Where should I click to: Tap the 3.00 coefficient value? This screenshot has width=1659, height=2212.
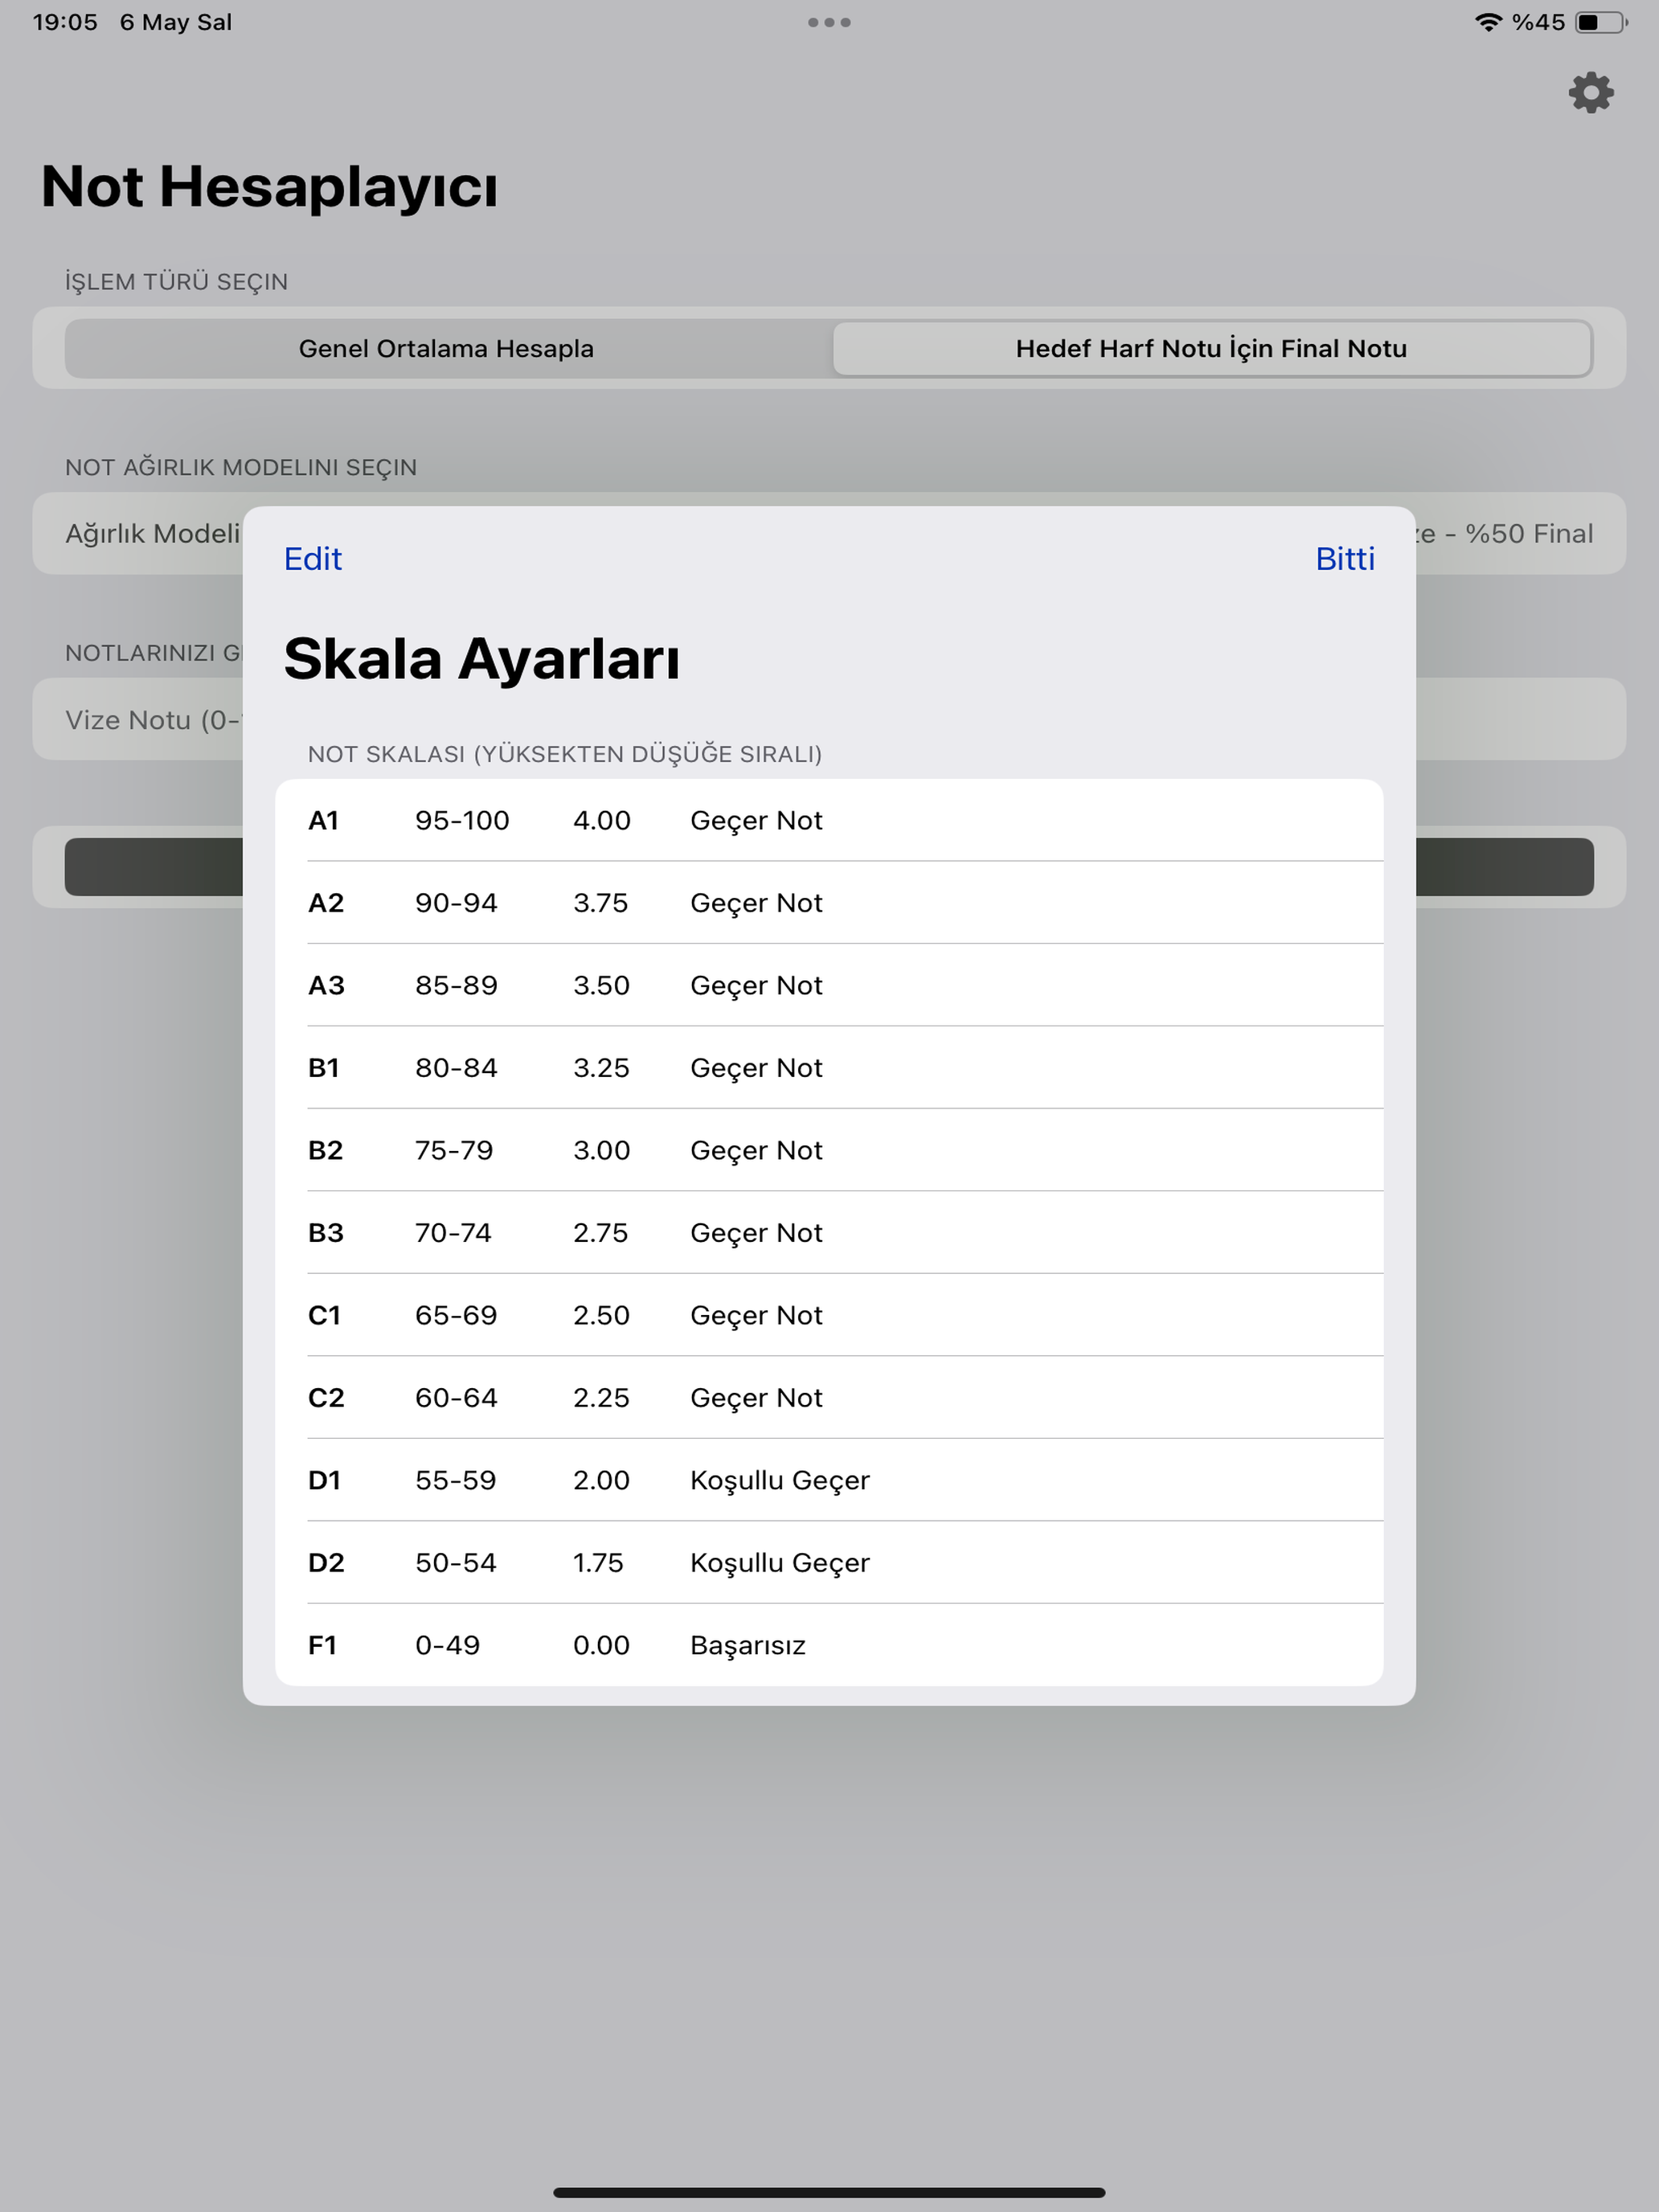601,1150
